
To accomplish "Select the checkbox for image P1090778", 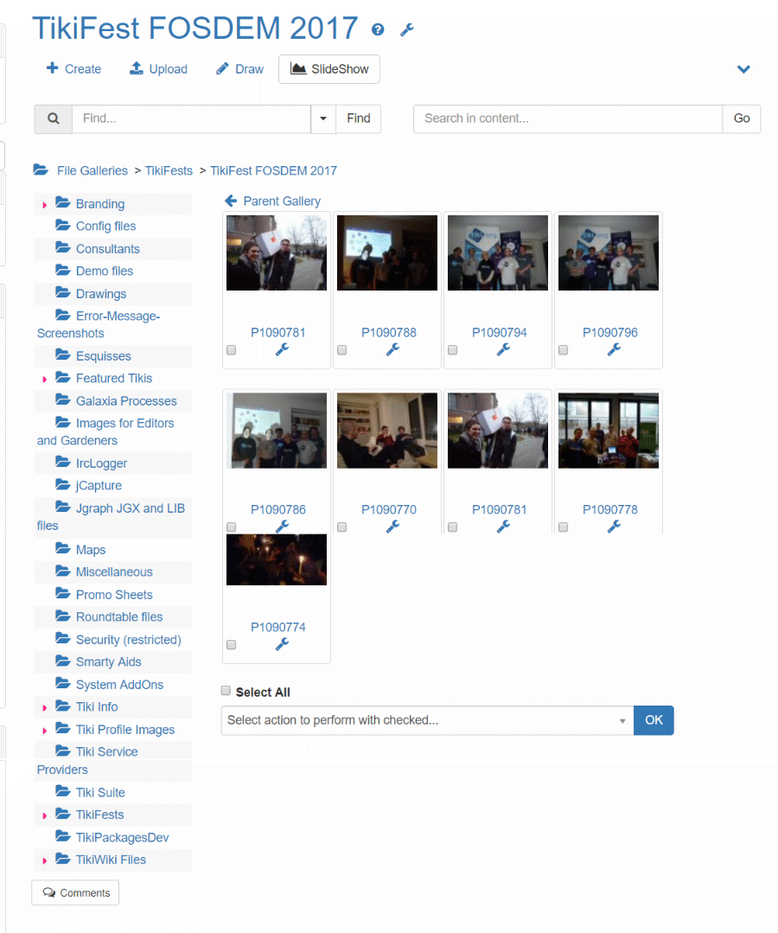I will [563, 527].
